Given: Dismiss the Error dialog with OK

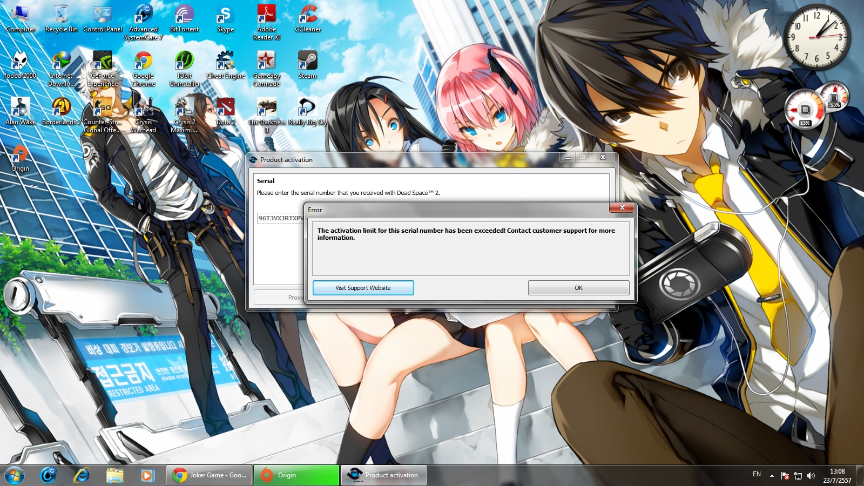Looking at the screenshot, I should 578,288.
